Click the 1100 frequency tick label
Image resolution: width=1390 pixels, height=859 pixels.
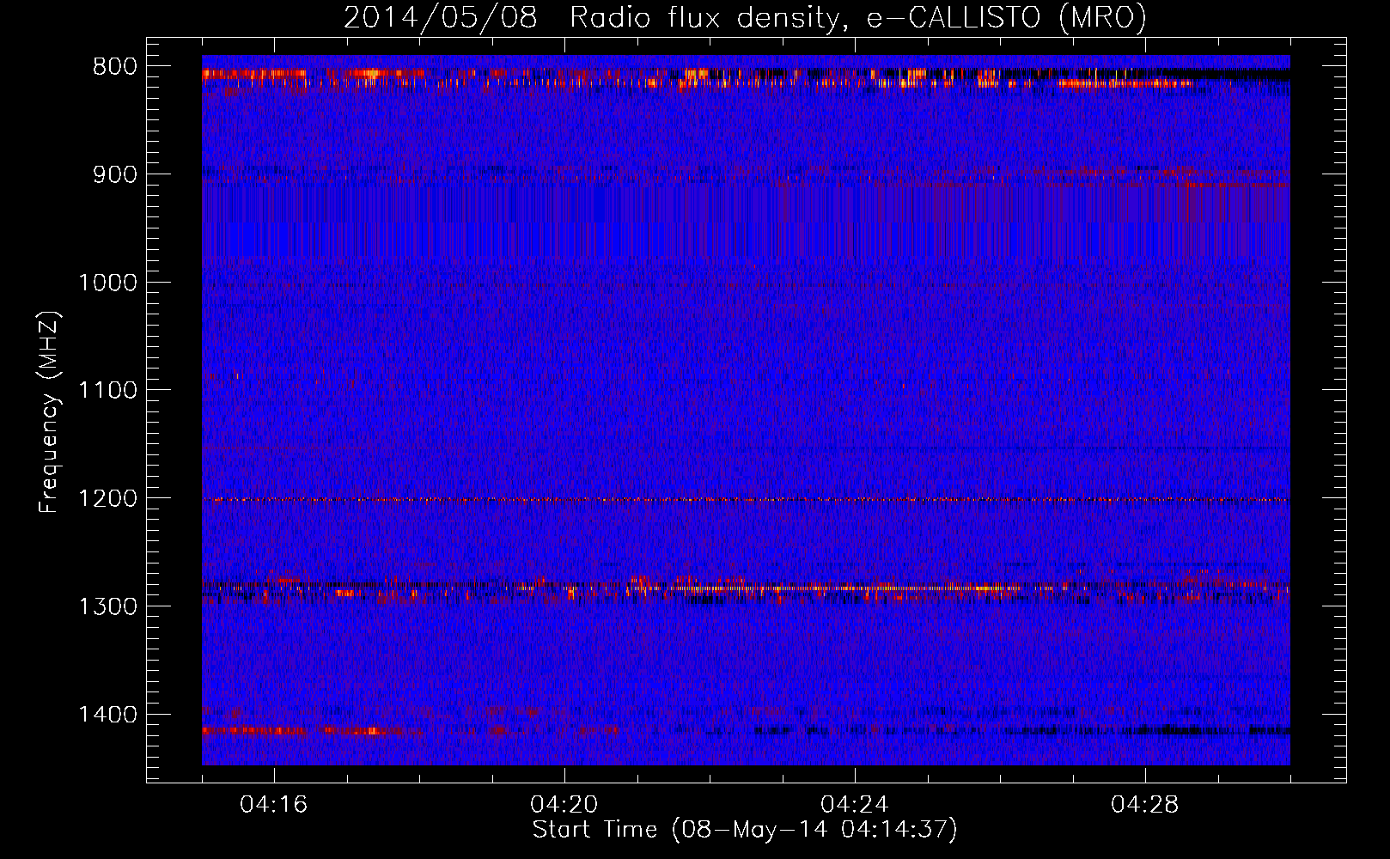click(107, 391)
